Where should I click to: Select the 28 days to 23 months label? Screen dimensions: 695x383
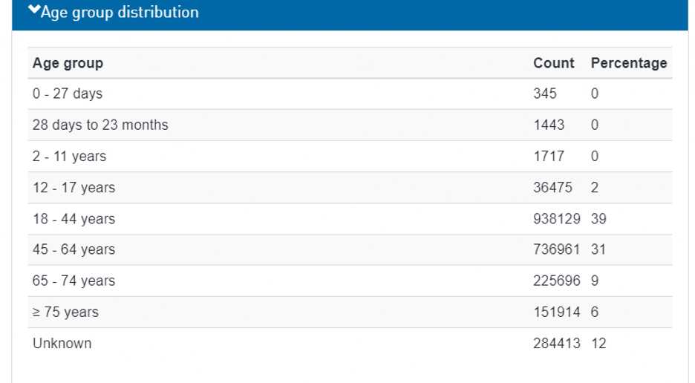[x=100, y=125]
